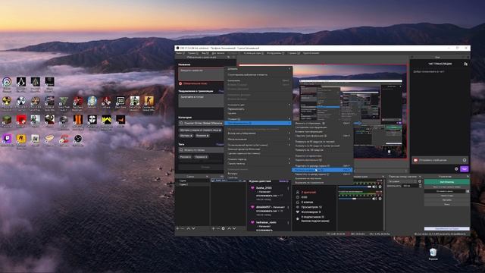This screenshot has height=273, width=485.
Task: Choose Повернуть на 180 градусов
Action: [321, 150]
